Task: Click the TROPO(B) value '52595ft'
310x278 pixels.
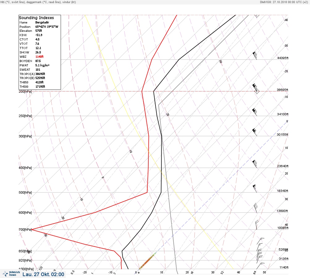Action: pos(40,78)
